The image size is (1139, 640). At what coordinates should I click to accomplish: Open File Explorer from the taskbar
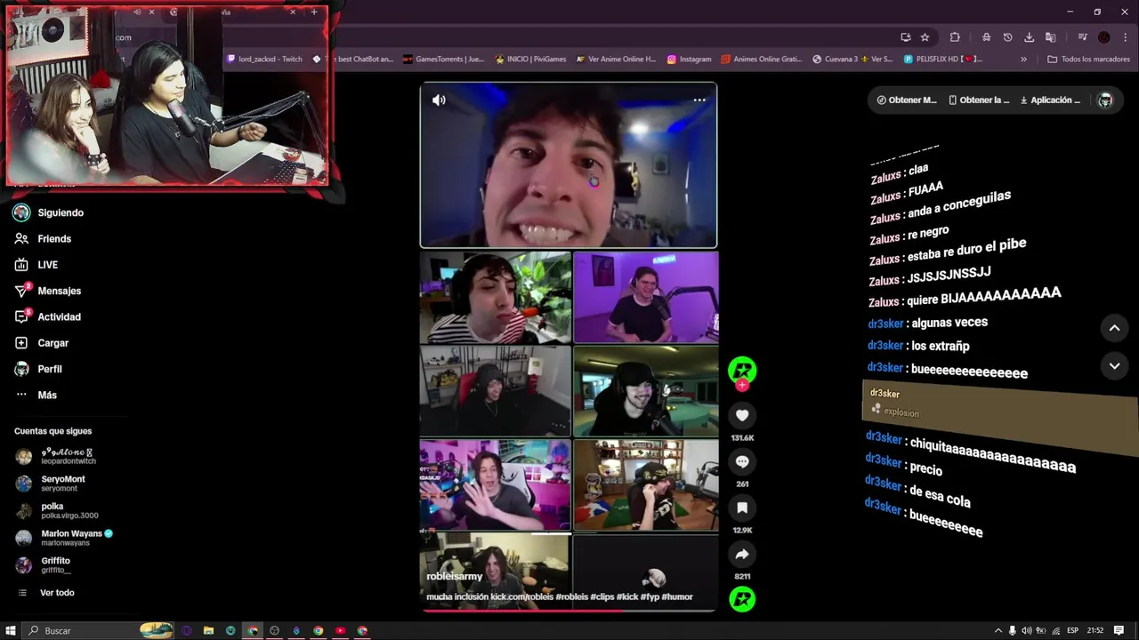[x=208, y=630]
